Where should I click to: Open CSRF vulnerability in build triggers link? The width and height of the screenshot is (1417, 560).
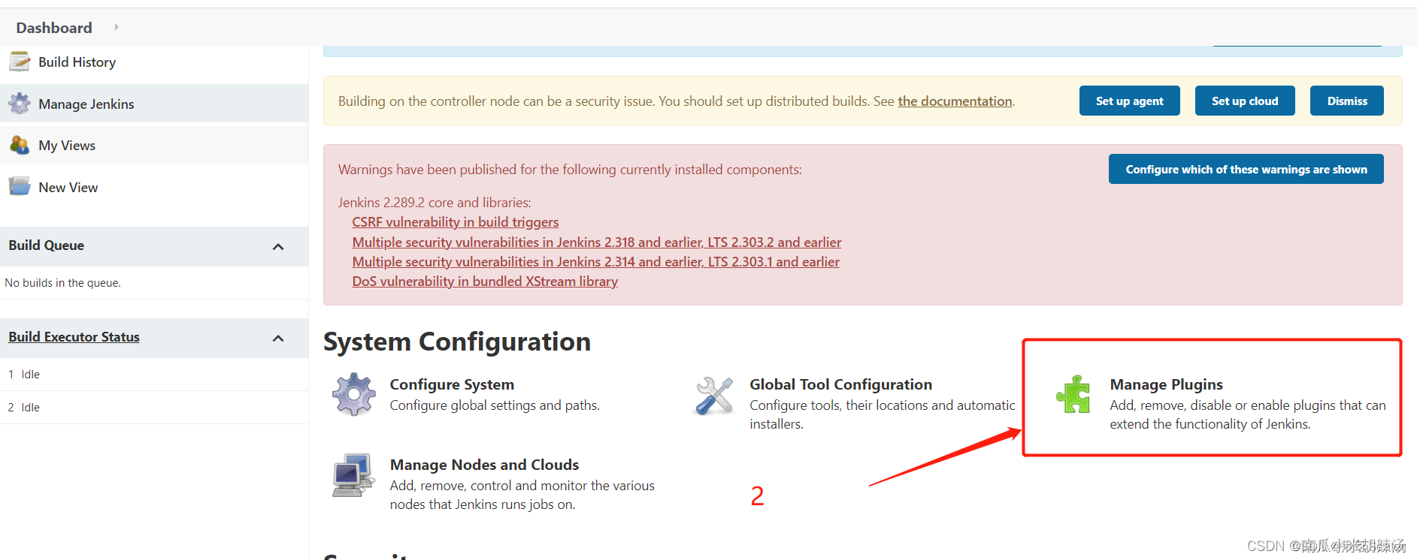coord(456,222)
